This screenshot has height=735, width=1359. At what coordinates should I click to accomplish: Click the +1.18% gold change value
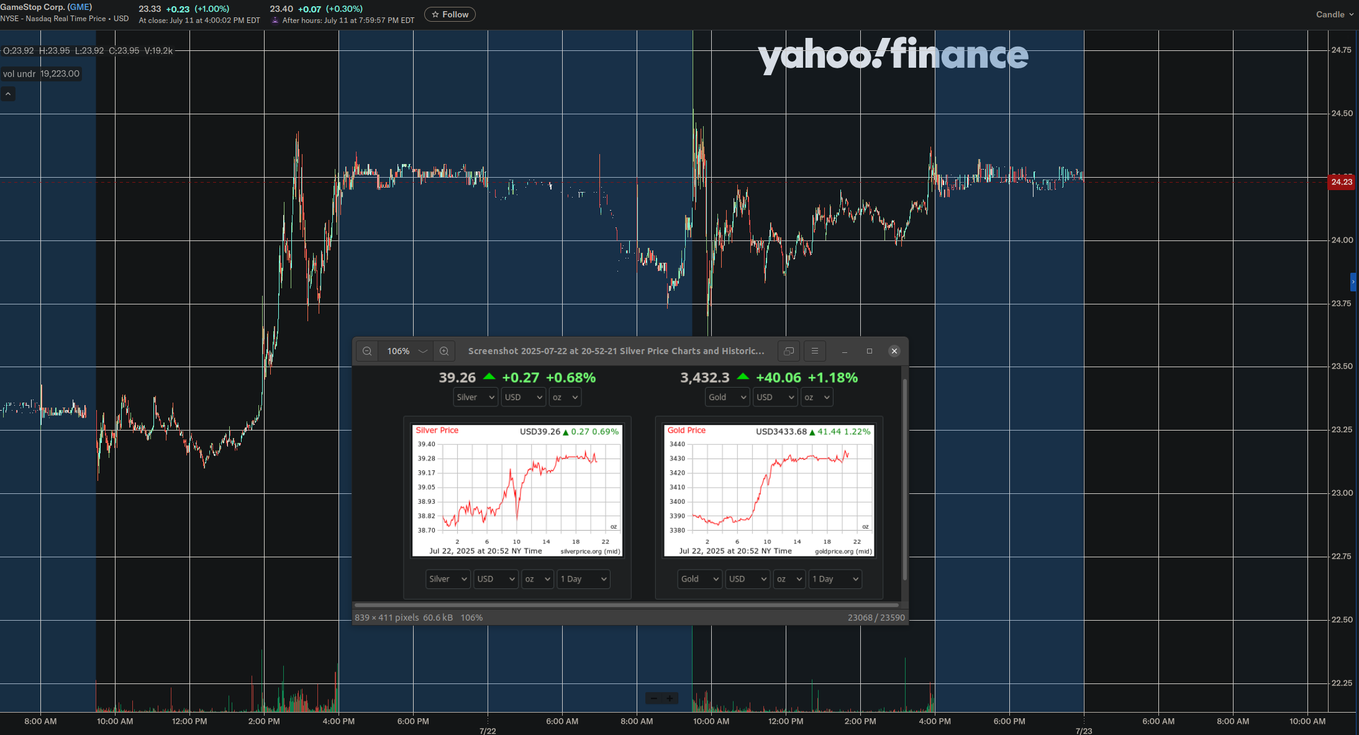coord(833,377)
